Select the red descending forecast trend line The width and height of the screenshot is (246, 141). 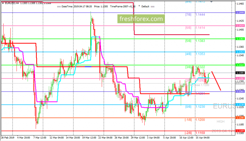pos(216,81)
